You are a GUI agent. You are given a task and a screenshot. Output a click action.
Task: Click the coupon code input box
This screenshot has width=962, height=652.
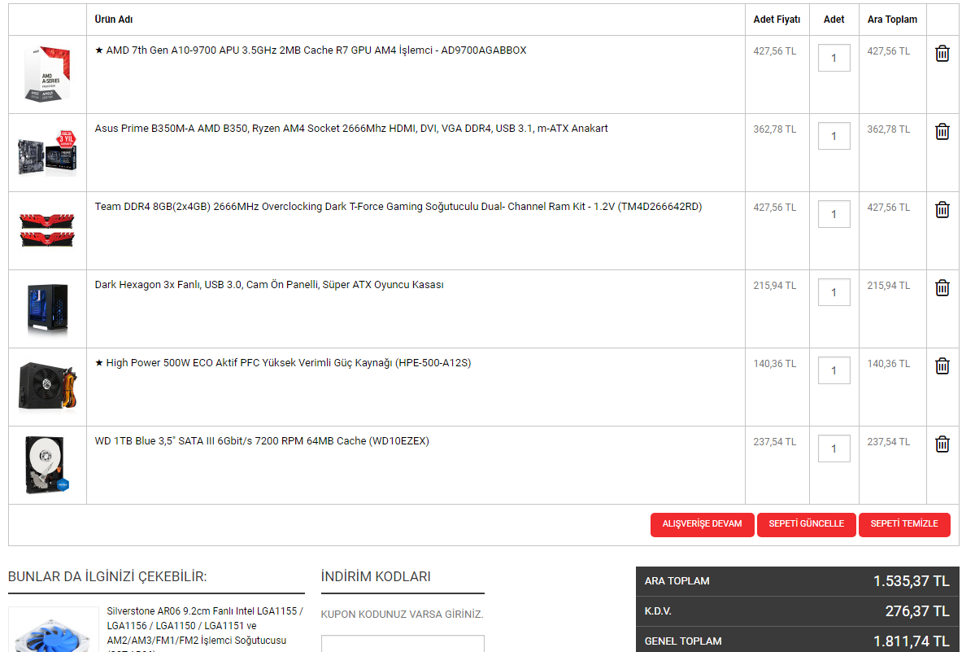point(403,644)
